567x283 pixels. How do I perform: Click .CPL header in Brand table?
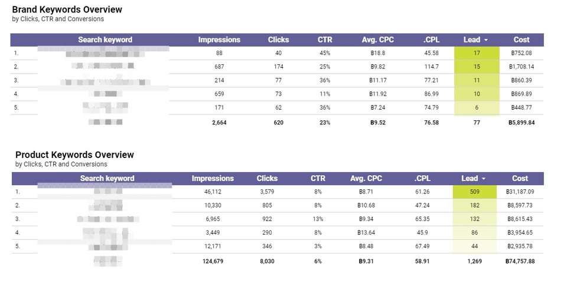tap(431, 40)
